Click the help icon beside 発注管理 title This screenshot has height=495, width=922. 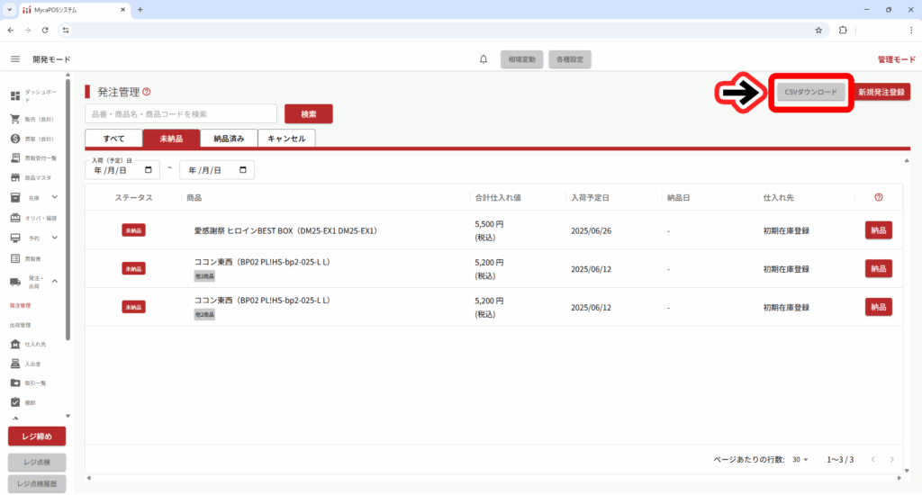[x=147, y=92]
